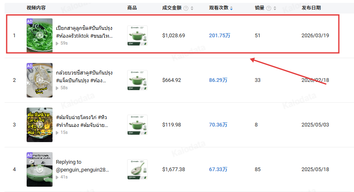Click the 15s duration play icon
The height and width of the screenshot is (192, 354).
[x=57, y=133]
